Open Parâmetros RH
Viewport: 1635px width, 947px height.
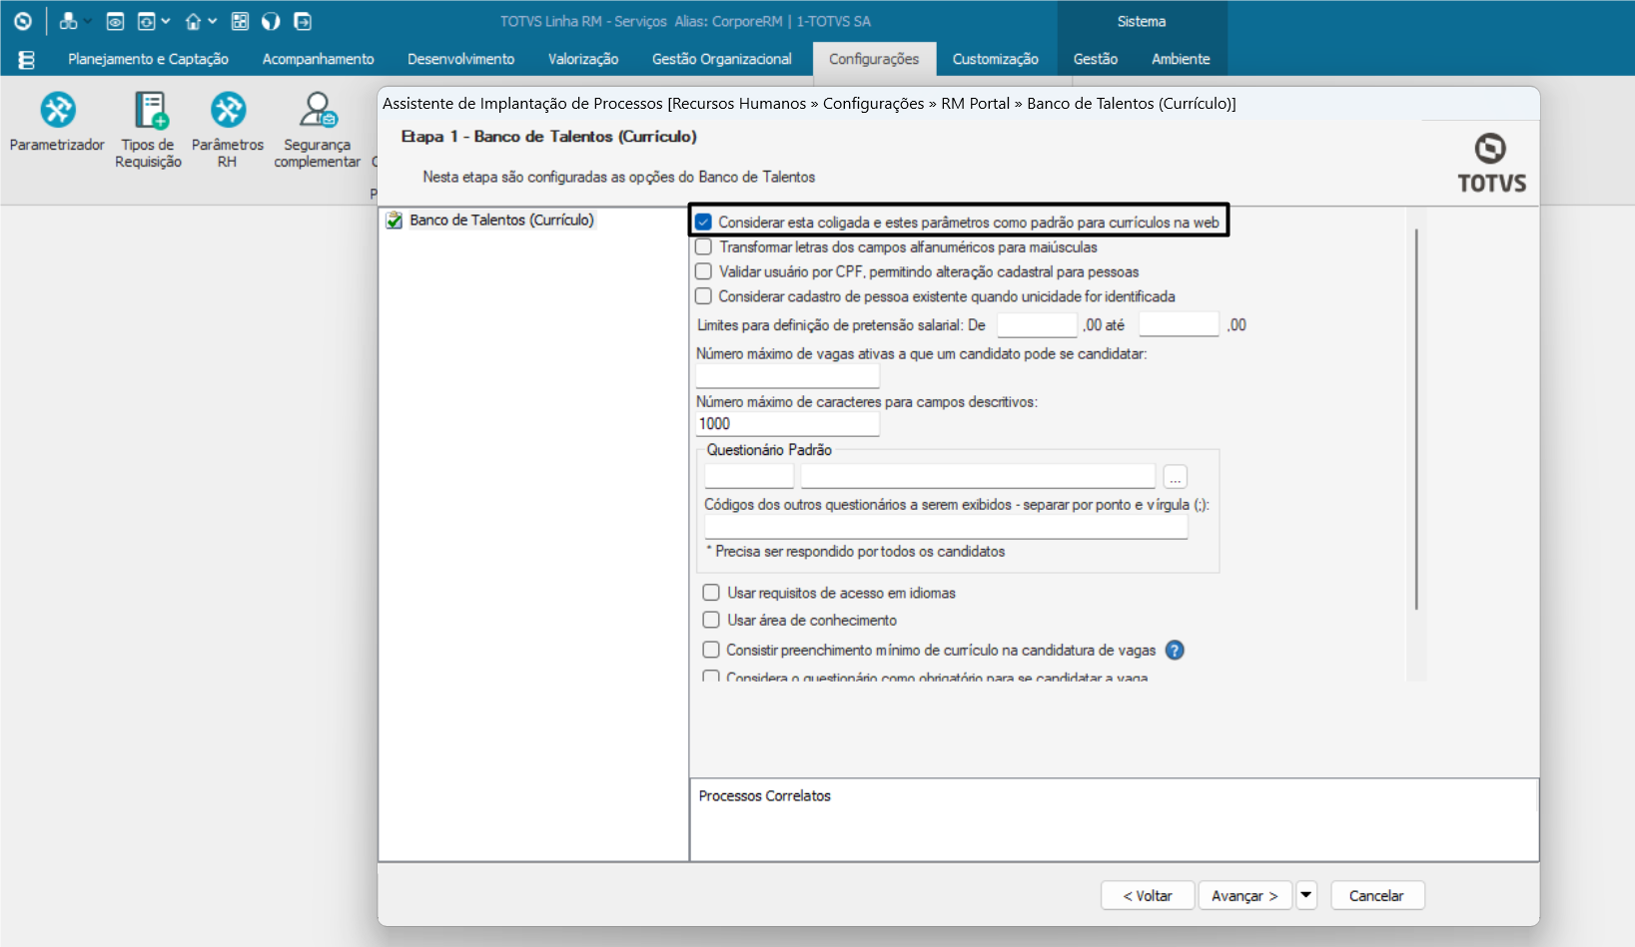coord(228,131)
